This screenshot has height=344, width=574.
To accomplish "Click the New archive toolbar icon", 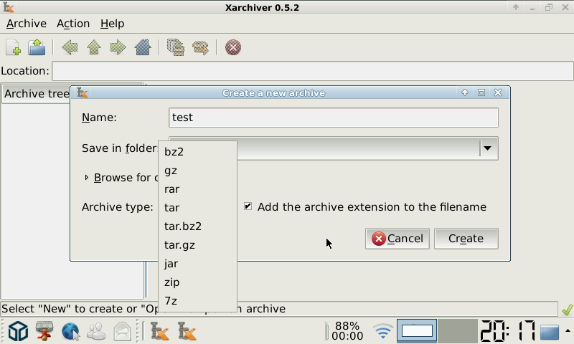I will click(x=13, y=47).
